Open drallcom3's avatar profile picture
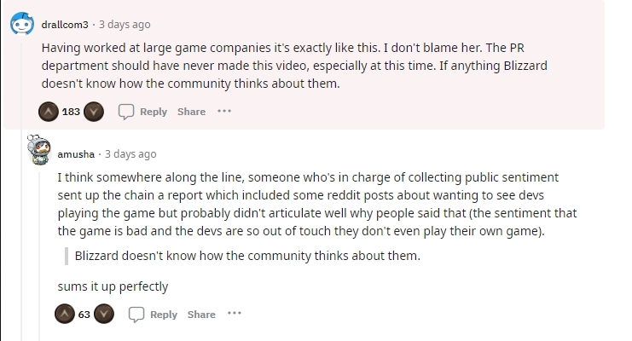Image resolution: width=632 pixels, height=341 pixels. (x=23, y=25)
